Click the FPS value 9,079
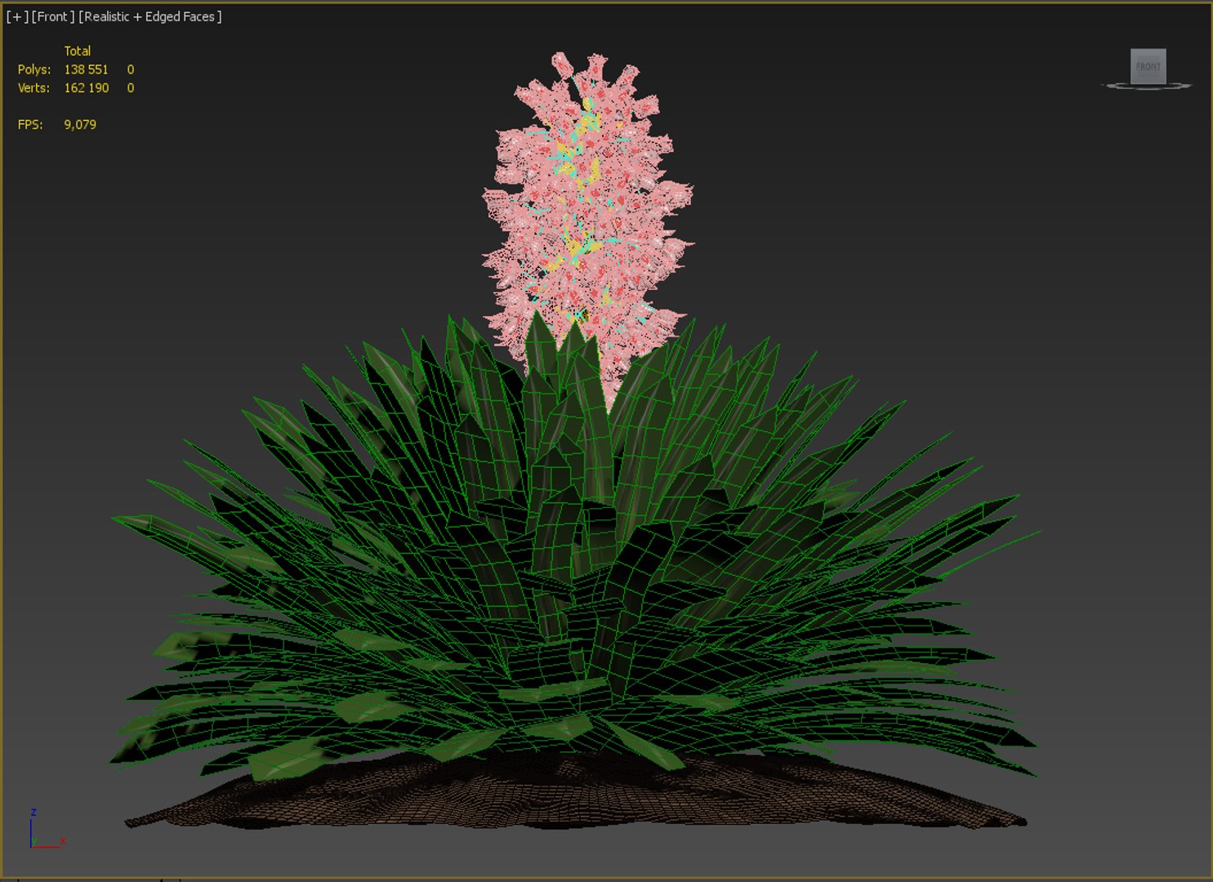The height and width of the screenshot is (882, 1213). 80,124
